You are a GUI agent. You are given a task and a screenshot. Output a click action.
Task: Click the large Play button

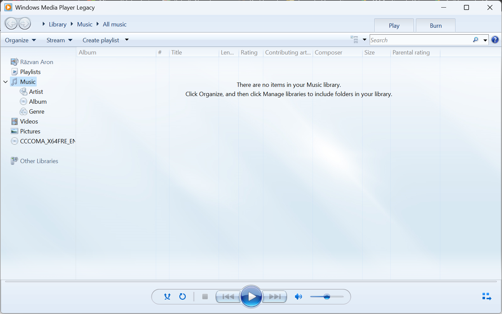(251, 297)
